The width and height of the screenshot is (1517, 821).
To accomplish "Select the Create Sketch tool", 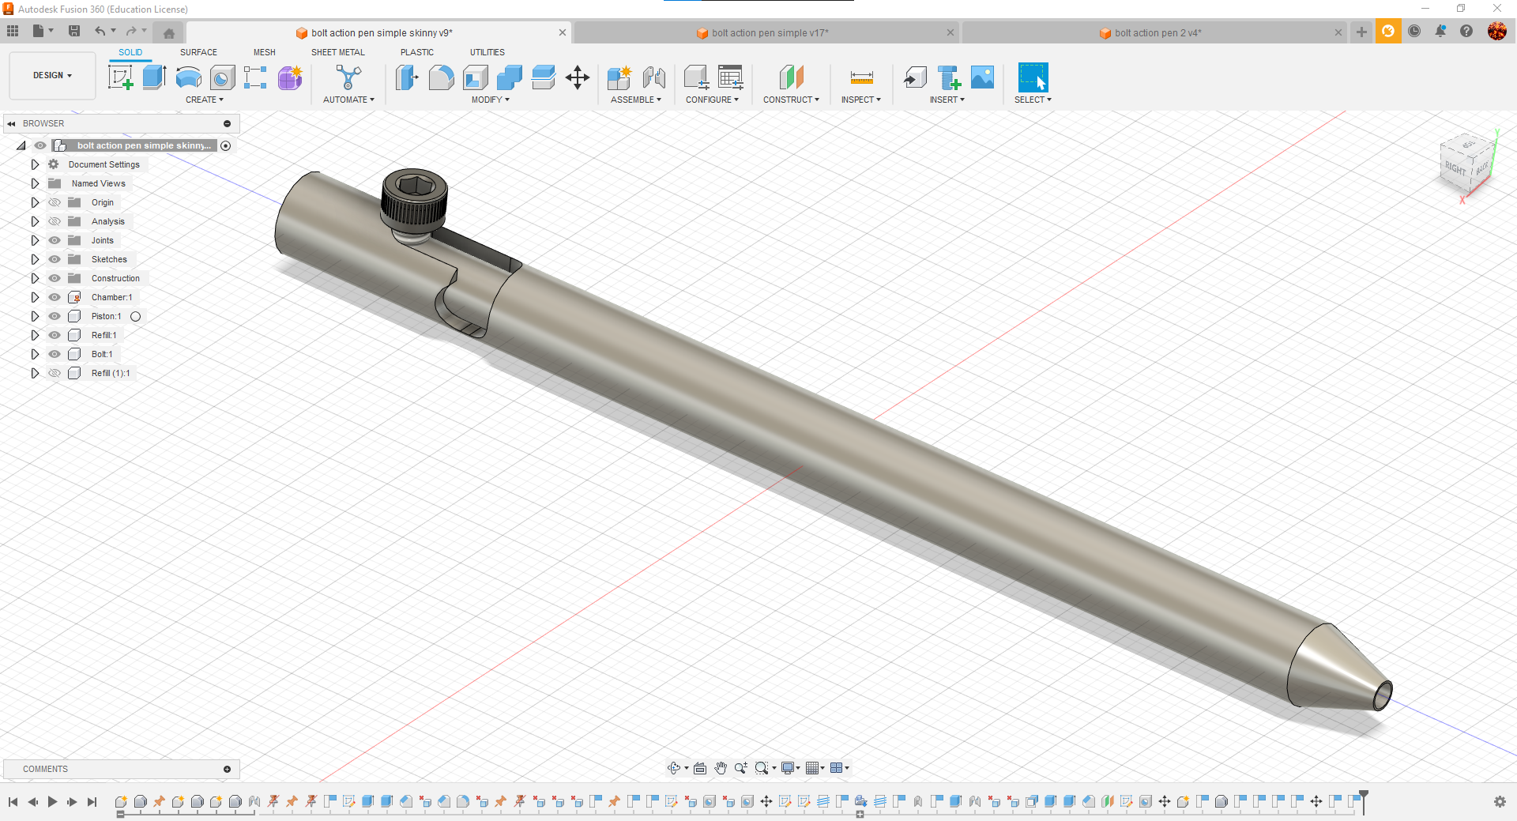I will click(x=120, y=77).
